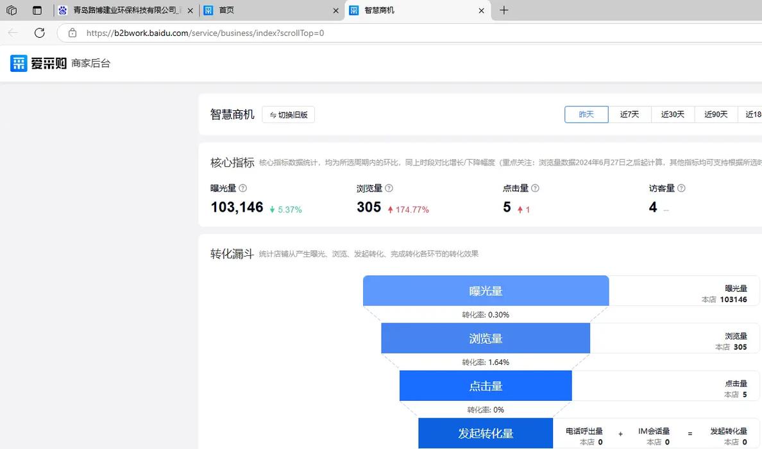Screen dimensions: 762x449
Task: Select the 近7天 time range
Action: [629, 114]
